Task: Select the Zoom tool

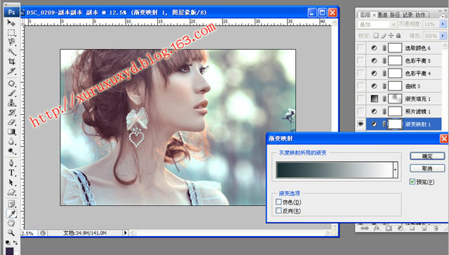Action: [x=11, y=233]
